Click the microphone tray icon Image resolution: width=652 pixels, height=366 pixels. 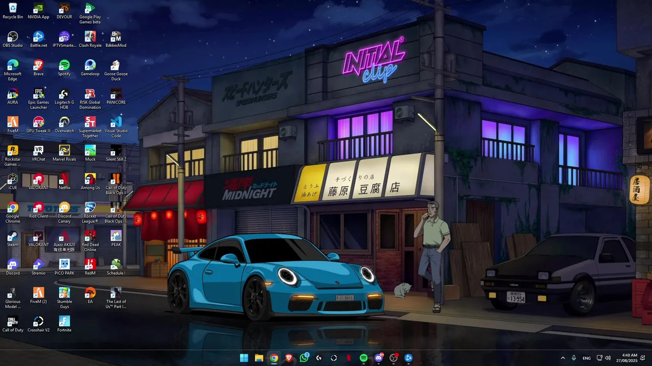coord(574,358)
